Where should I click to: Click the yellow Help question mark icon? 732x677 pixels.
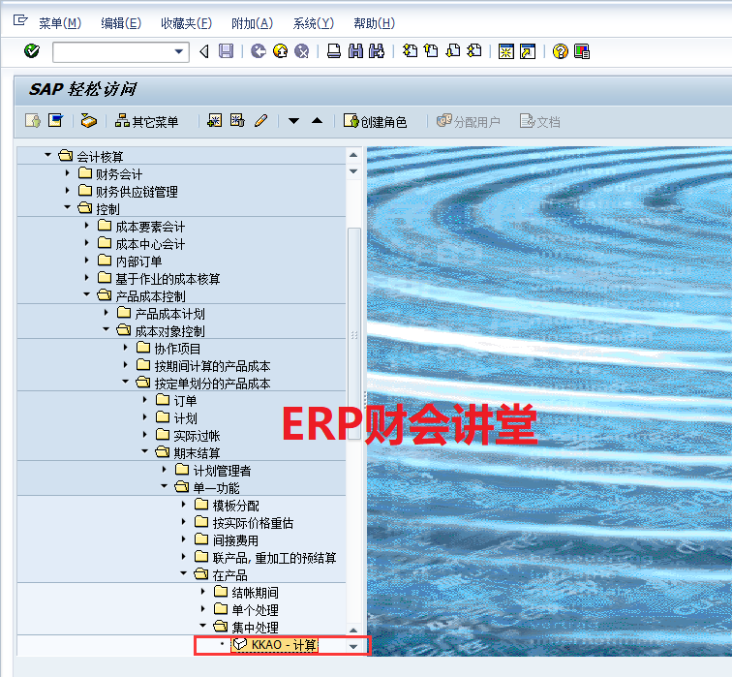tap(560, 51)
